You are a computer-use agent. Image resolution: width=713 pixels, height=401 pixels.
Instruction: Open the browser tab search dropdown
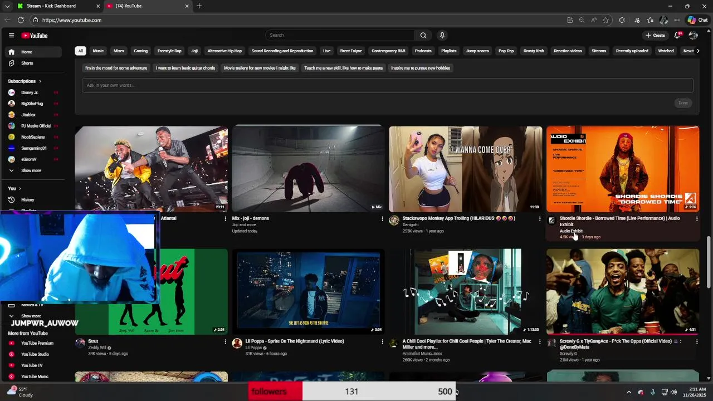click(7, 6)
